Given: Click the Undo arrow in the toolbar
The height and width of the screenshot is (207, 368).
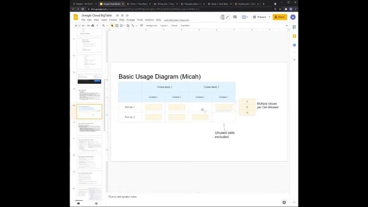Looking at the screenshot, I should click(83, 25).
